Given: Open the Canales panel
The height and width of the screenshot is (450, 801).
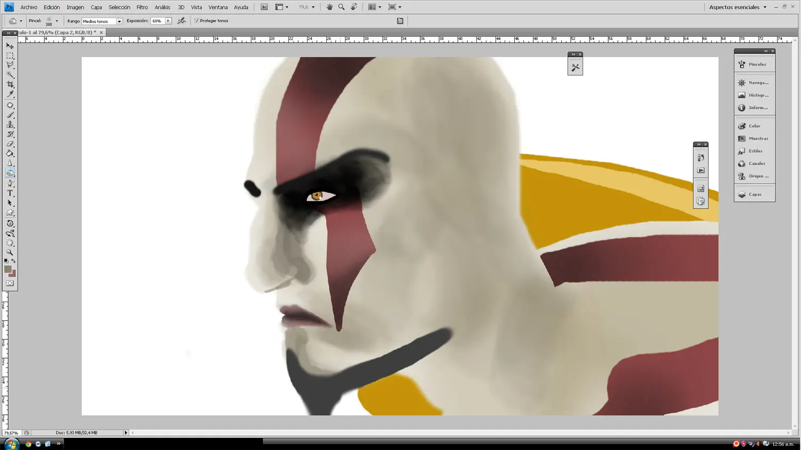Looking at the screenshot, I should (755, 164).
